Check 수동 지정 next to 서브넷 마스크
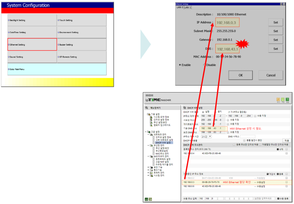The image size is (294, 204). [228, 120]
